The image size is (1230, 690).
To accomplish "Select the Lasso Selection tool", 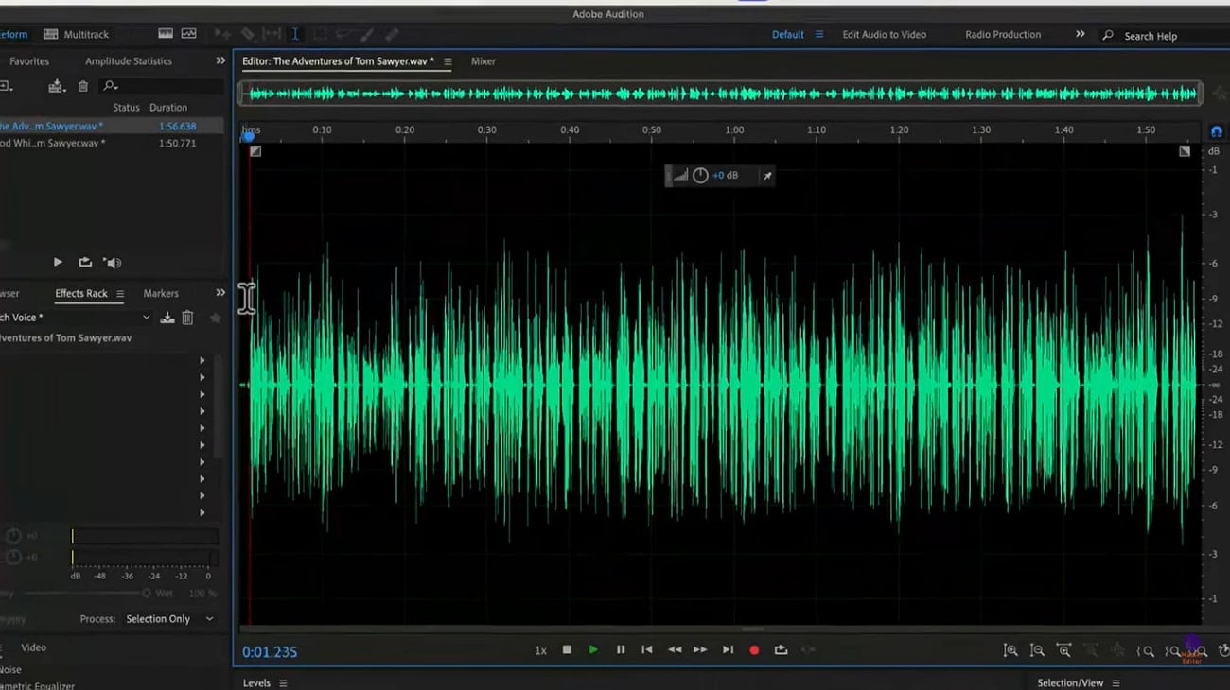I will 343,34.
